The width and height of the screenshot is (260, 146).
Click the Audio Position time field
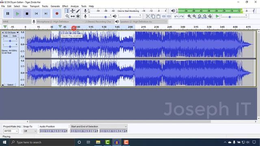[x=54, y=131]
